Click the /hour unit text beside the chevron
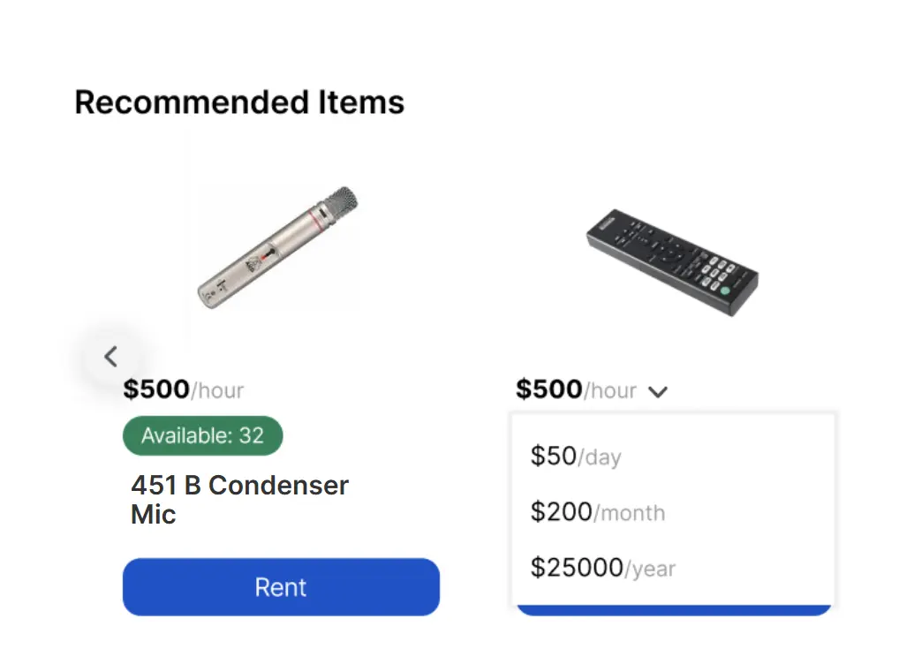Screen dimensions: 899x664 610,390
